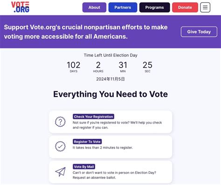
Task: Click the paper airplane mail icon
Action: coord(61,171)
